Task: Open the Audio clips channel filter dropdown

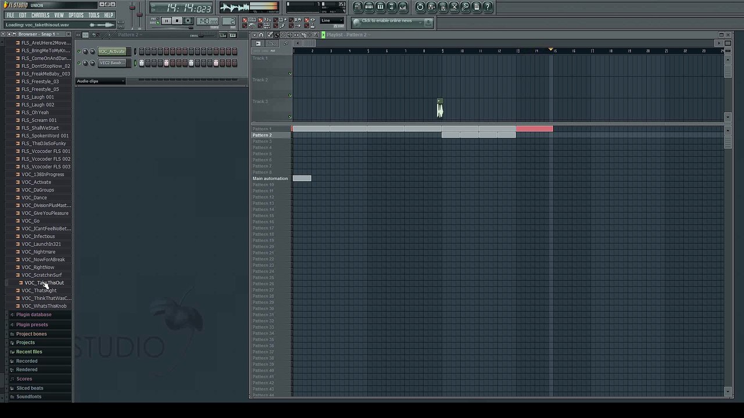Action: click(x=101, y=81)
